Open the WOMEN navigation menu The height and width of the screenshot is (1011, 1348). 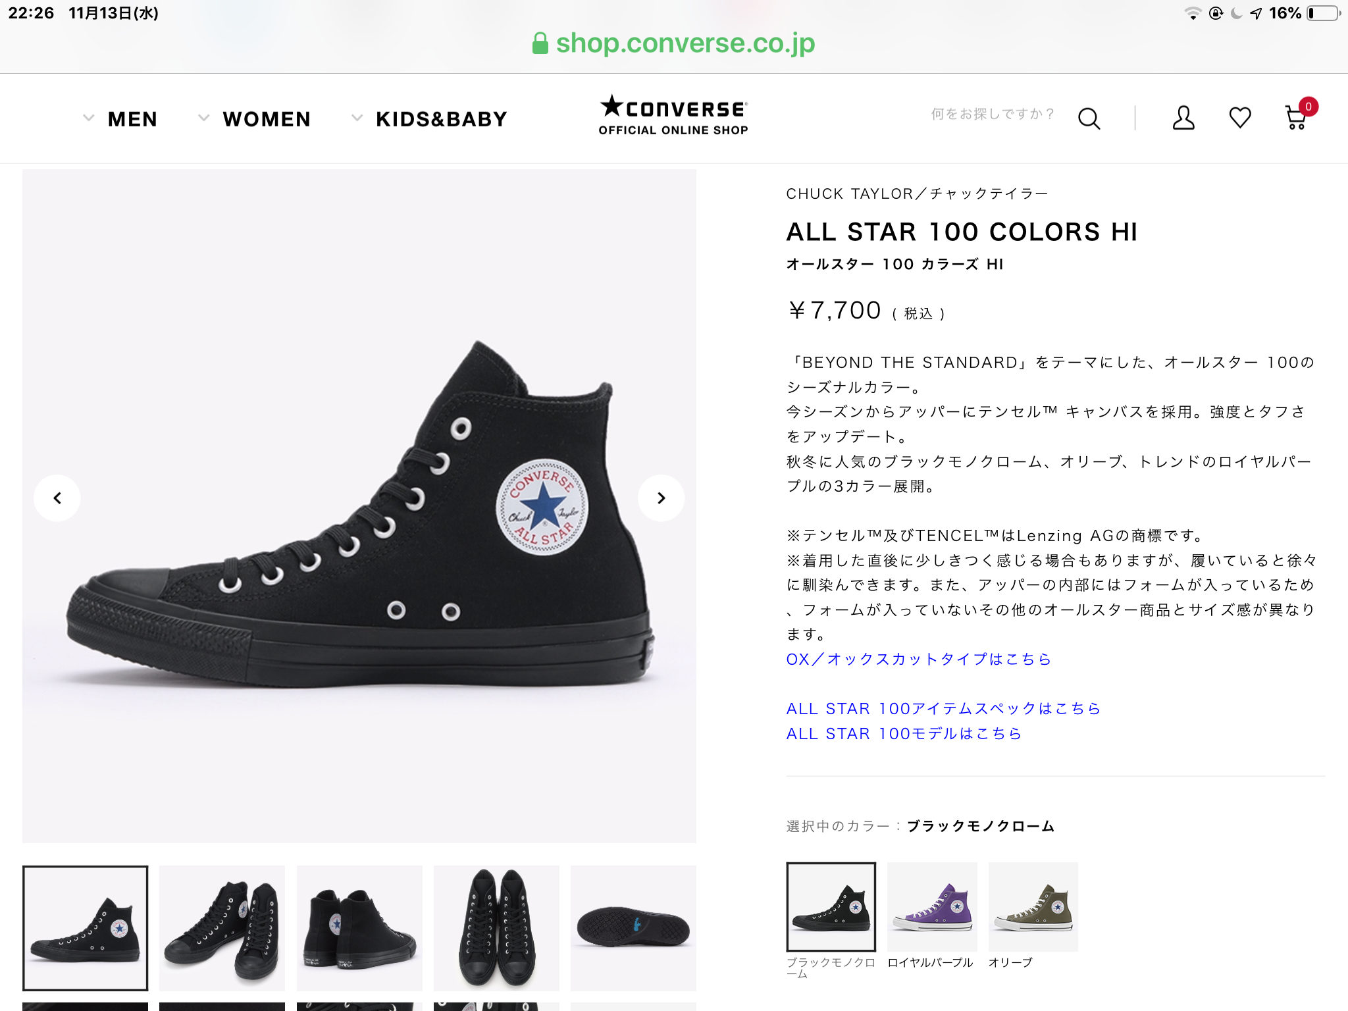pos(267,119)
